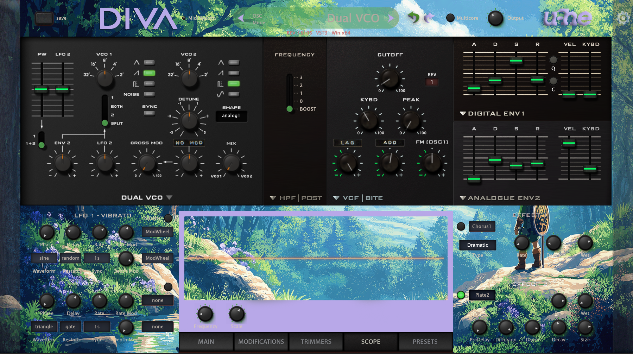The width and height of the screenshot is (633, 354).
Task: Expand the HPF | POST module menu
Action: tap(273, 198)
